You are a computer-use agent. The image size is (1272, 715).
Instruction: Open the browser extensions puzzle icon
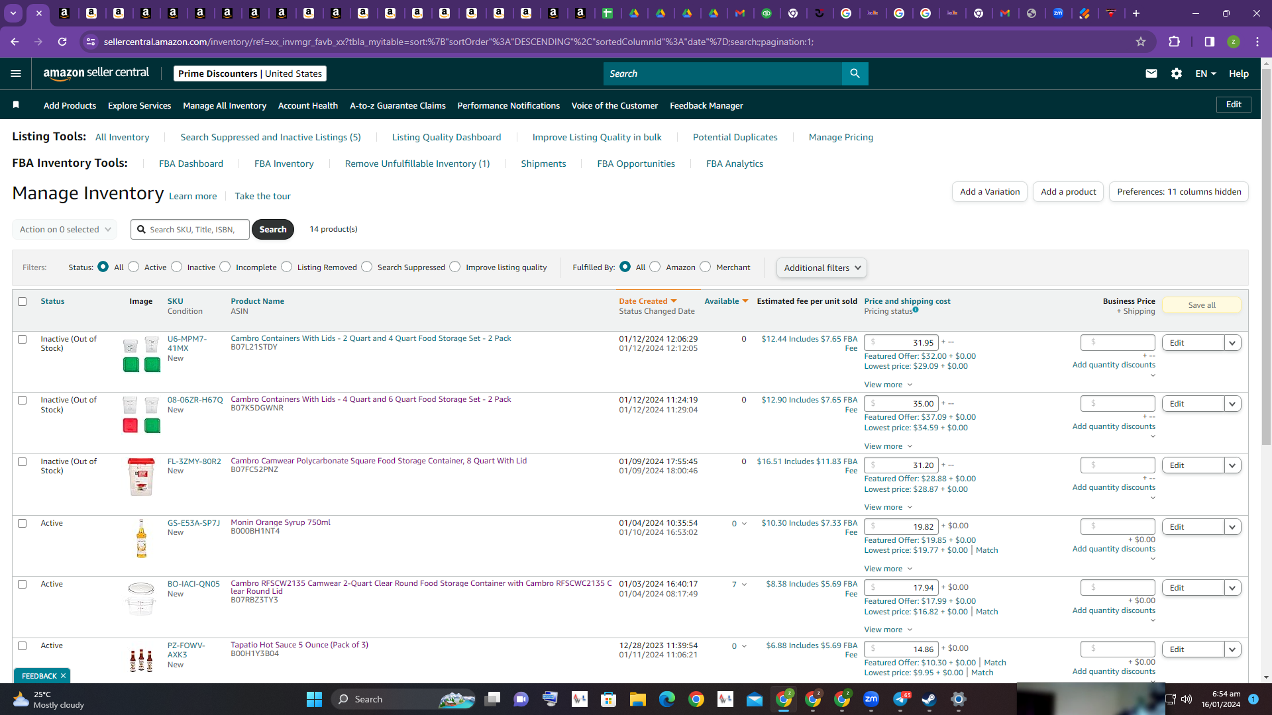pyautogui.click(x=1175, y=42)
